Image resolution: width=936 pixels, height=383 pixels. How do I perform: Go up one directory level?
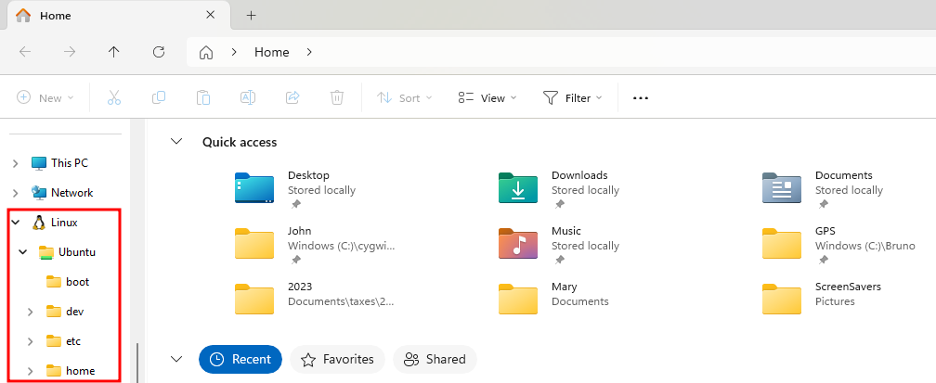114,52
